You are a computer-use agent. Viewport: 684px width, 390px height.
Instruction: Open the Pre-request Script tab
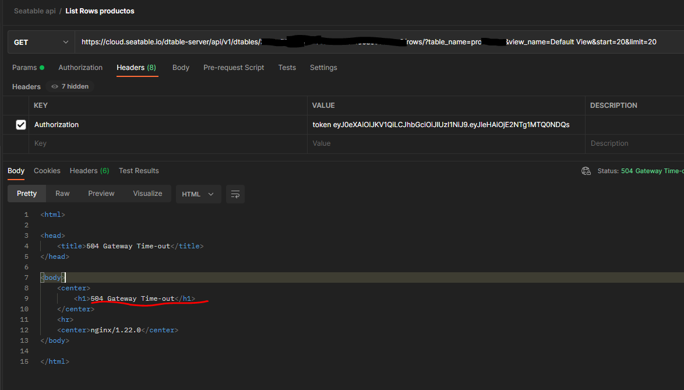pyautogui.click(x=234, y=68)
